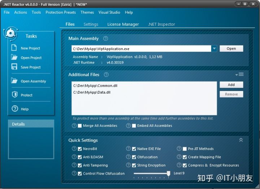Open the Protection Presets menu
Image resolution: width=260 pixels, height=189 pixels.
(x=61, y=12)
